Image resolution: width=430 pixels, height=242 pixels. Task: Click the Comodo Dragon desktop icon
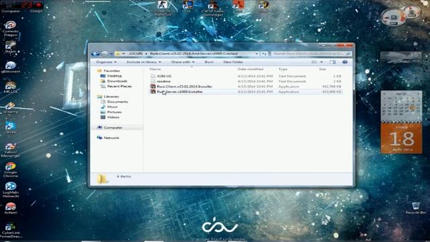(11, 29)
